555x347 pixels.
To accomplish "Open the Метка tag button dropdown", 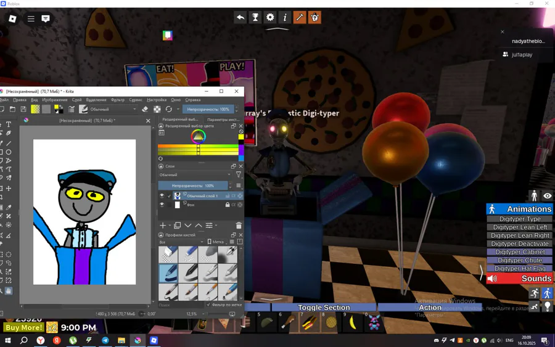I will pyautogui.click(x=216, y=242).
